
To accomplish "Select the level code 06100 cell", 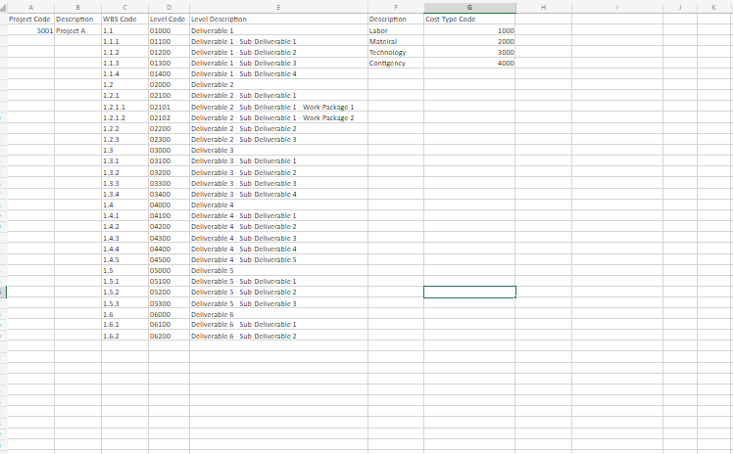I will coord(169,324).
